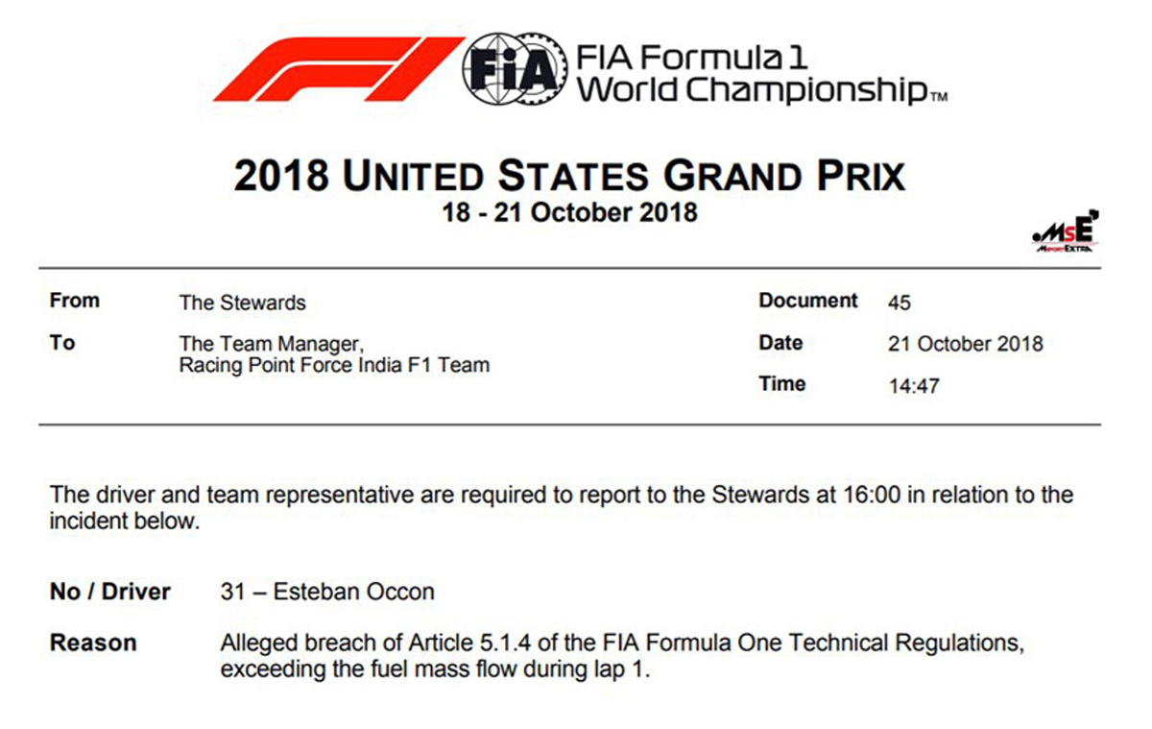Click the Article 5.1.4 breach sentence
The image size is (1152, 729).
(623, 656)
